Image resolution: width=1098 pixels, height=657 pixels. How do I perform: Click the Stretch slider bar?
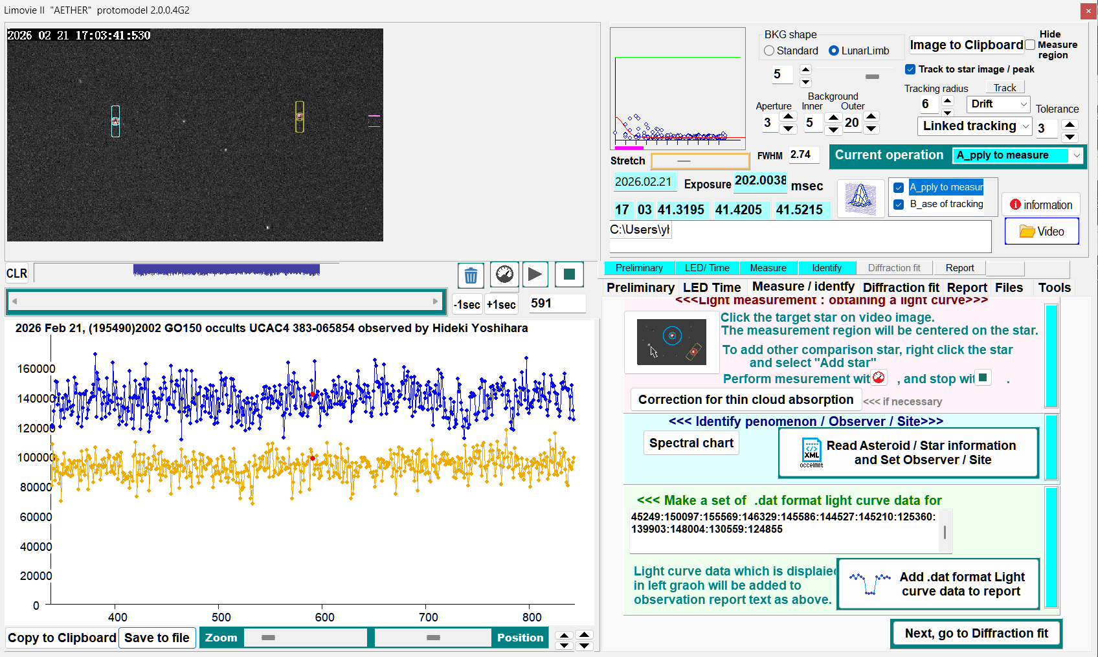(700, 161)
